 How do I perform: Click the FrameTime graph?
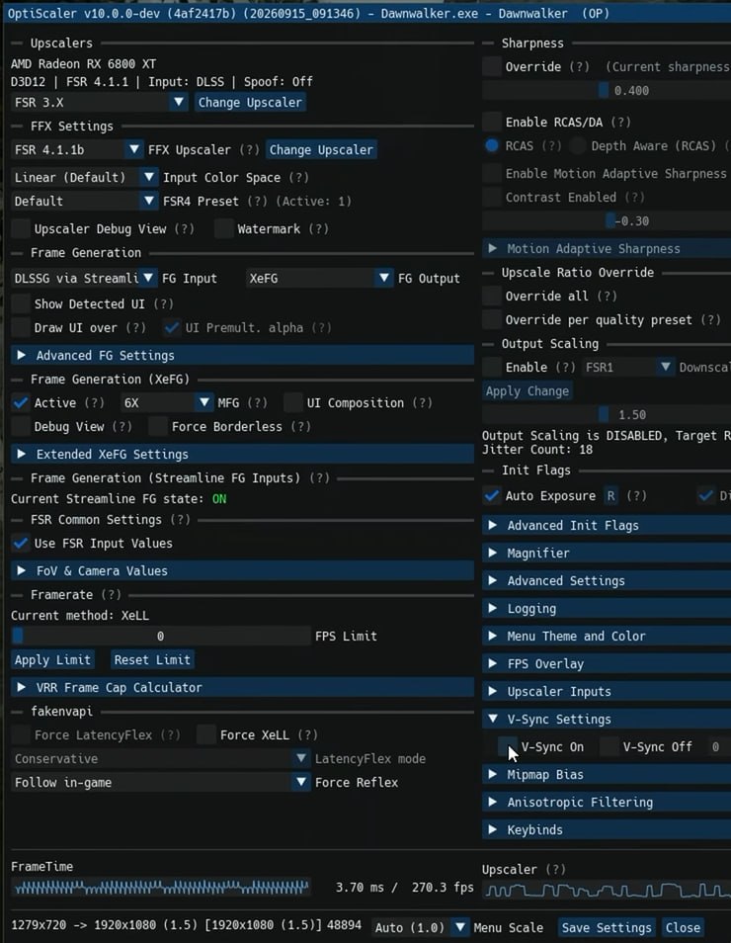(x=160, y=887)
